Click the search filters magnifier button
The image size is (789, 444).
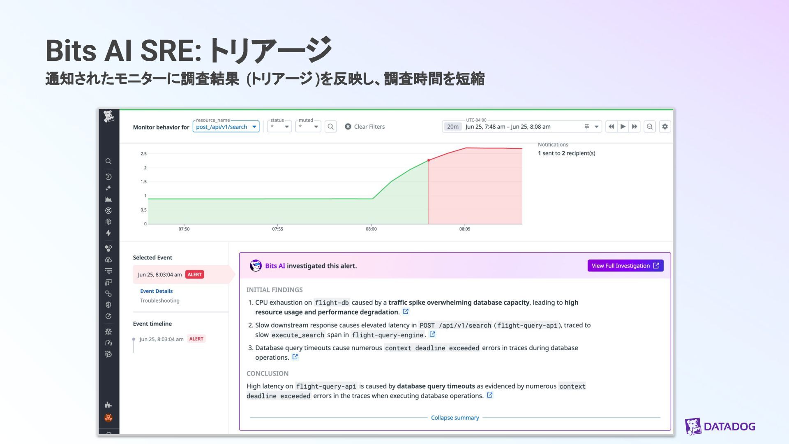[x=330, y=127]
